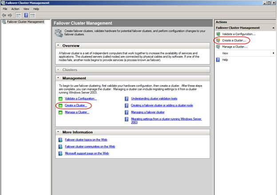The image size is (277, 195).
Task: Click web icon beside Failover cluster topics
Action: tap(60, 140)
